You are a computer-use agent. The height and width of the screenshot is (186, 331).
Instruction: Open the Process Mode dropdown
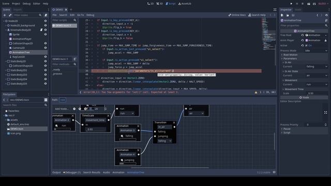(316, 51)
